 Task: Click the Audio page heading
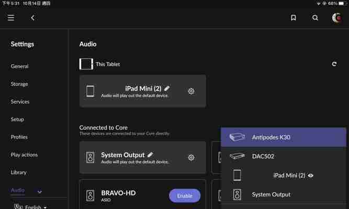[88, 44]
